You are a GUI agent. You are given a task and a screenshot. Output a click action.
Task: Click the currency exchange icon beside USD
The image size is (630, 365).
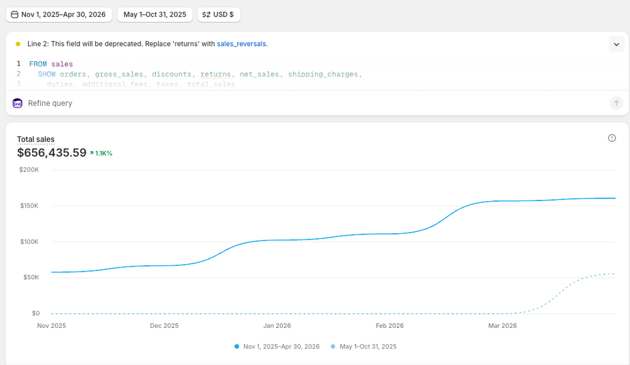pos(206,14)
